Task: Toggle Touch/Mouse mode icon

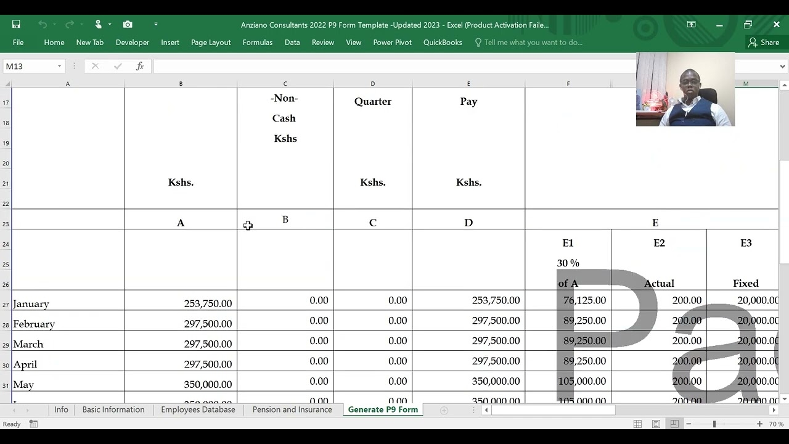Action: (98, 24)
